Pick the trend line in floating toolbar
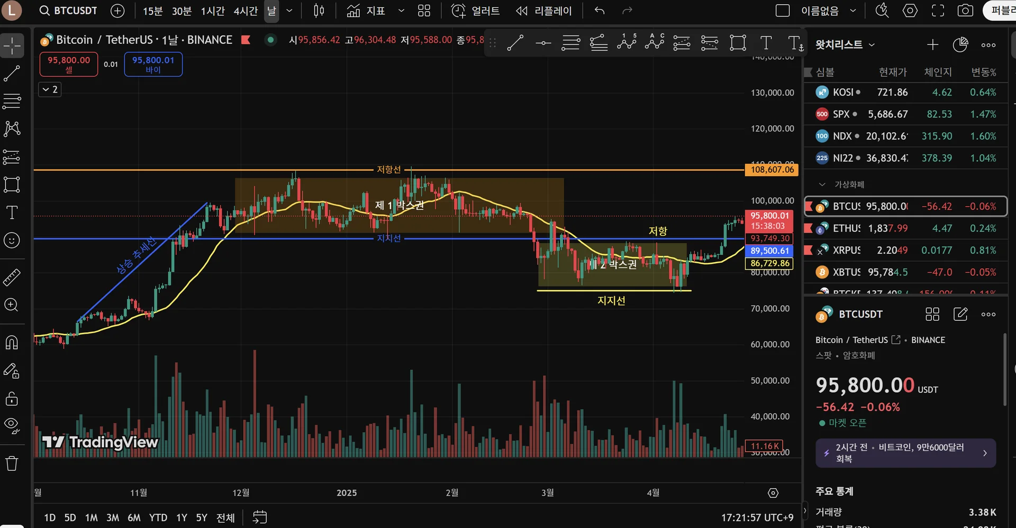The height and width of the screenshot is (528, 1016). pos(515,43)
